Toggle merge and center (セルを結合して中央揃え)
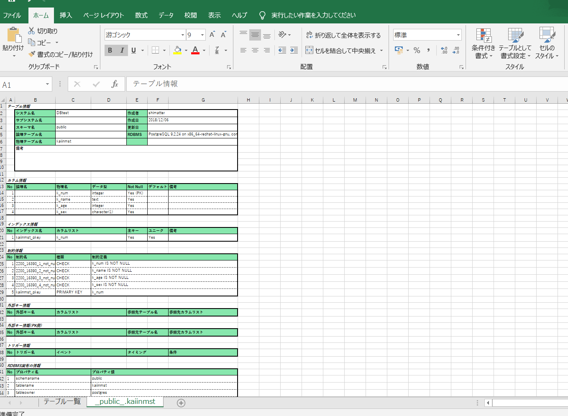The width and height of the screenshot is (568, 416). pyautogui.click(x=340, y=51)
